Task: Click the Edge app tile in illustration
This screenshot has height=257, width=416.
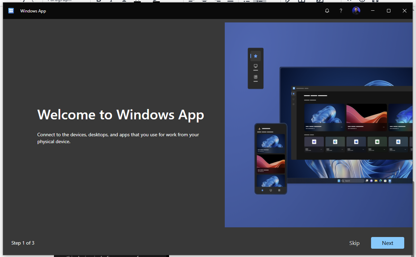Action: coord(335,142)
